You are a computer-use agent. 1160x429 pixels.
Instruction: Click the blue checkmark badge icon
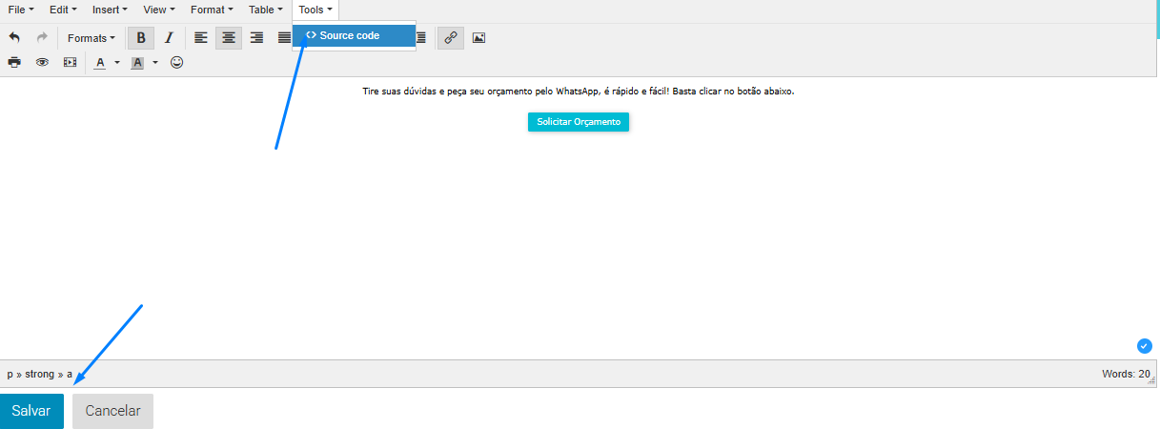[1145, 345]
